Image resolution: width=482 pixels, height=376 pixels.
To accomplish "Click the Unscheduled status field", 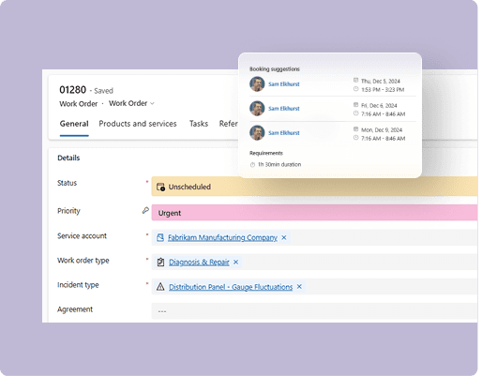I will point(314,187).
